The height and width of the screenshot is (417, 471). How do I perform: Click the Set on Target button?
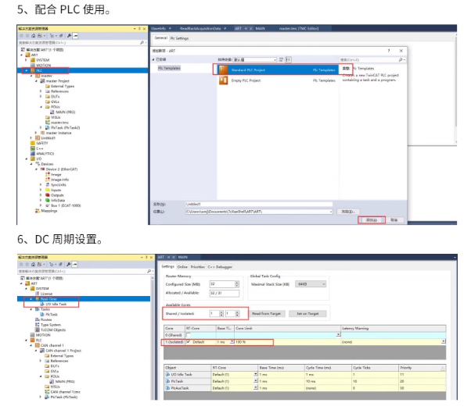[307, 314]
